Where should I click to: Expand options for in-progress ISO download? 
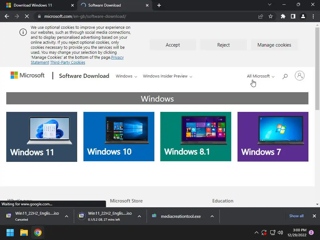tap(139, 216)
